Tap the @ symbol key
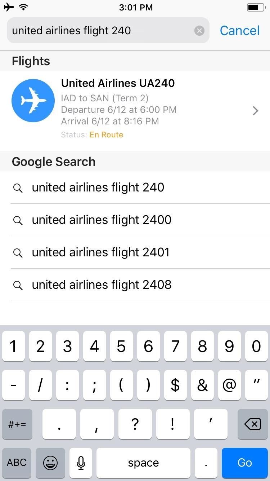The height and width of the screenshot is (481, 270). [229, 385]
